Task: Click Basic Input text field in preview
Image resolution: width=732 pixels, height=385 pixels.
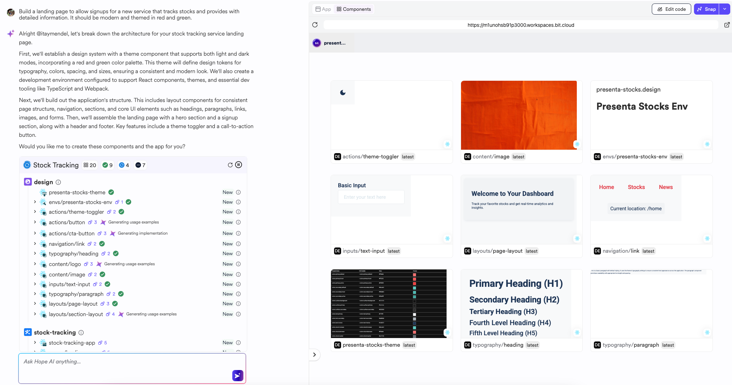Action: pos(371,197)
